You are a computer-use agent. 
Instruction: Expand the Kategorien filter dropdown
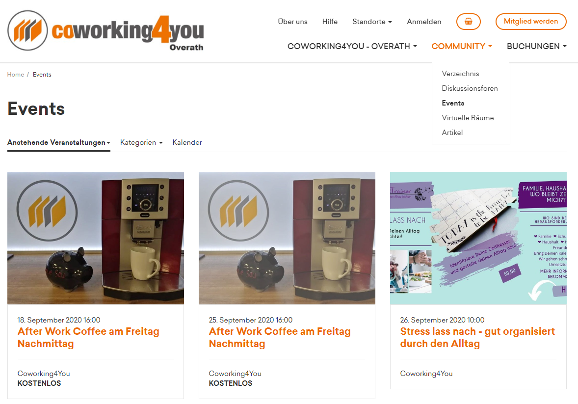point(141,142)
